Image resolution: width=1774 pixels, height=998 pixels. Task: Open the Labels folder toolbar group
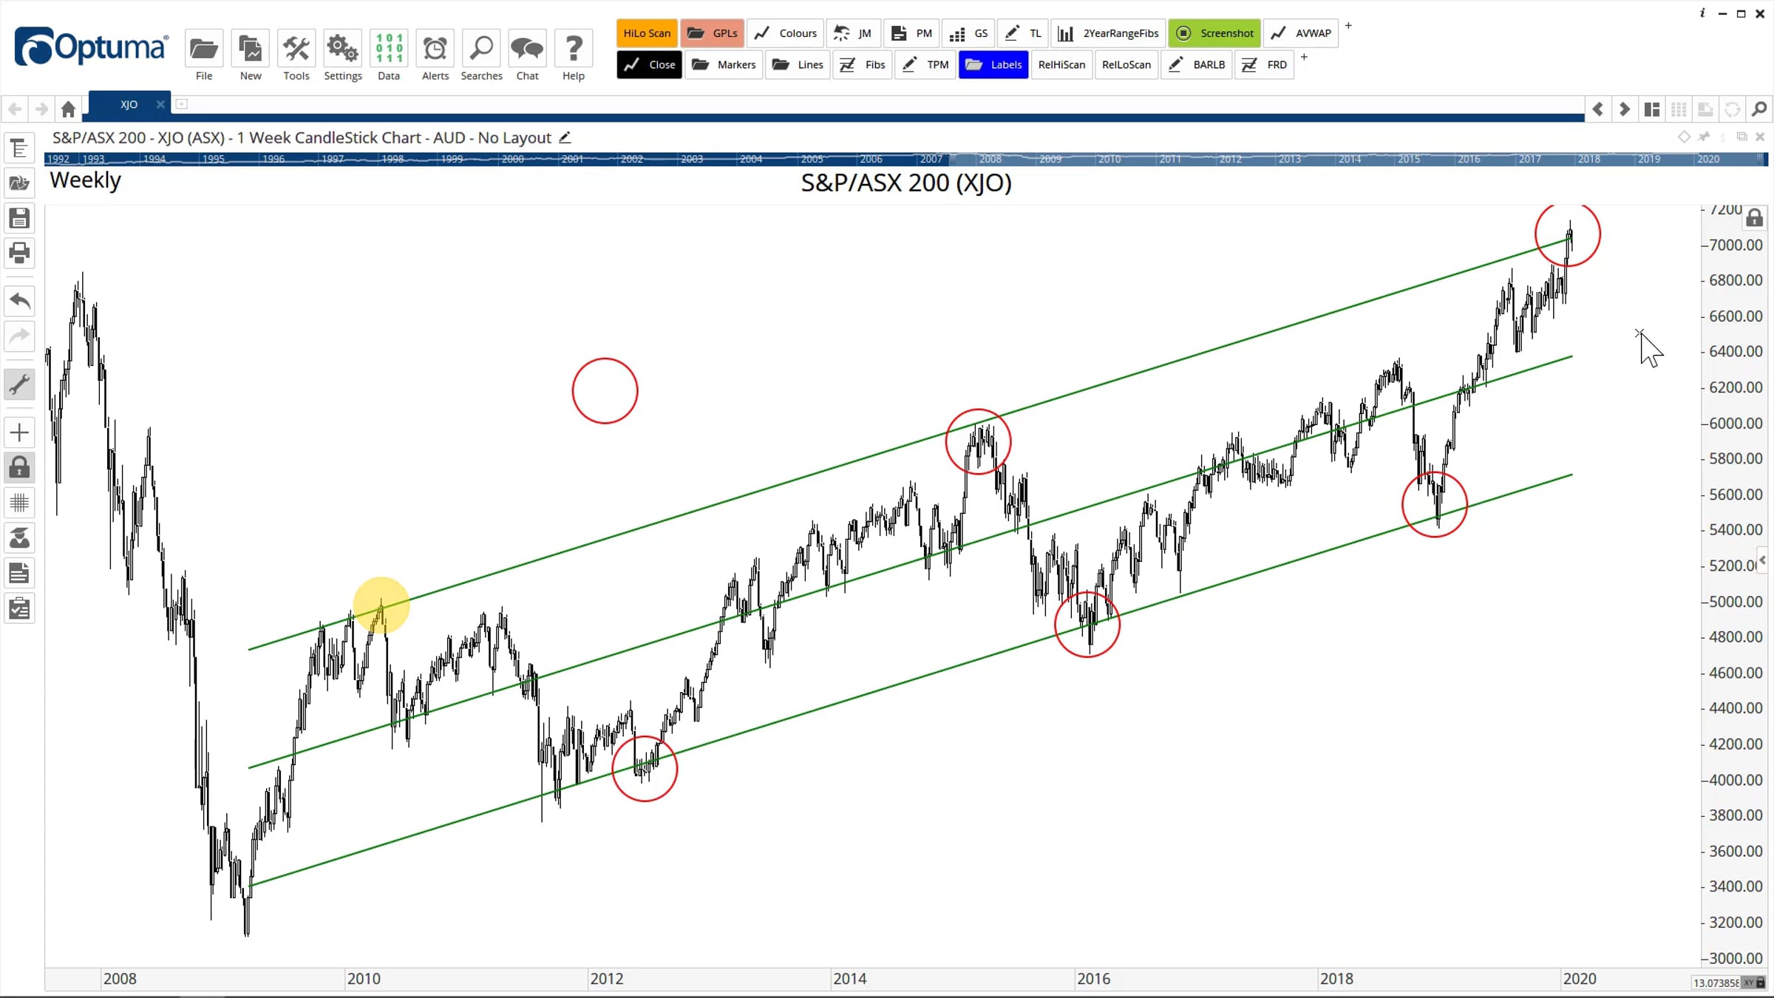pos(993,65)
